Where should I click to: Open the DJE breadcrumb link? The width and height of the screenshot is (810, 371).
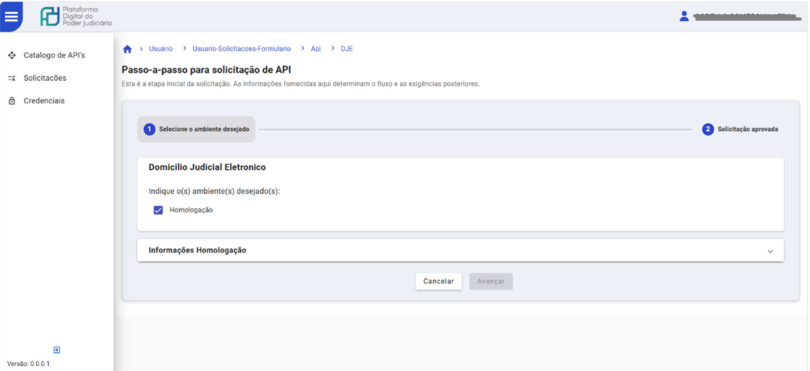point(347,48)
